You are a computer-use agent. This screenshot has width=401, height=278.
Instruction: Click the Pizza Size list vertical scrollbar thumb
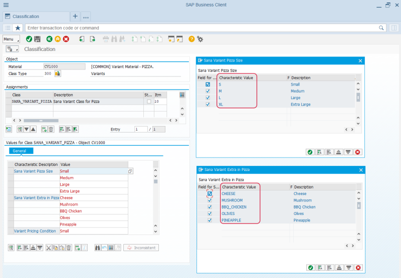coord(358,97)
